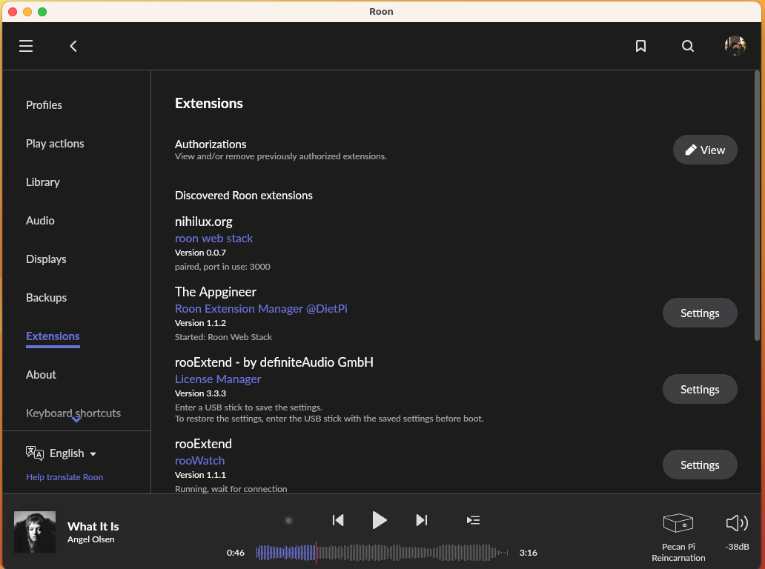Select Backups settings tab

(47, 297)
